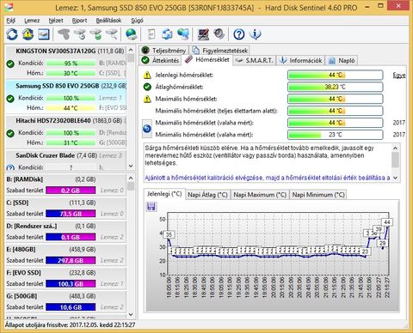Click the disk list scroll-down arrow

pyautogui.click(x=131, y=166)
